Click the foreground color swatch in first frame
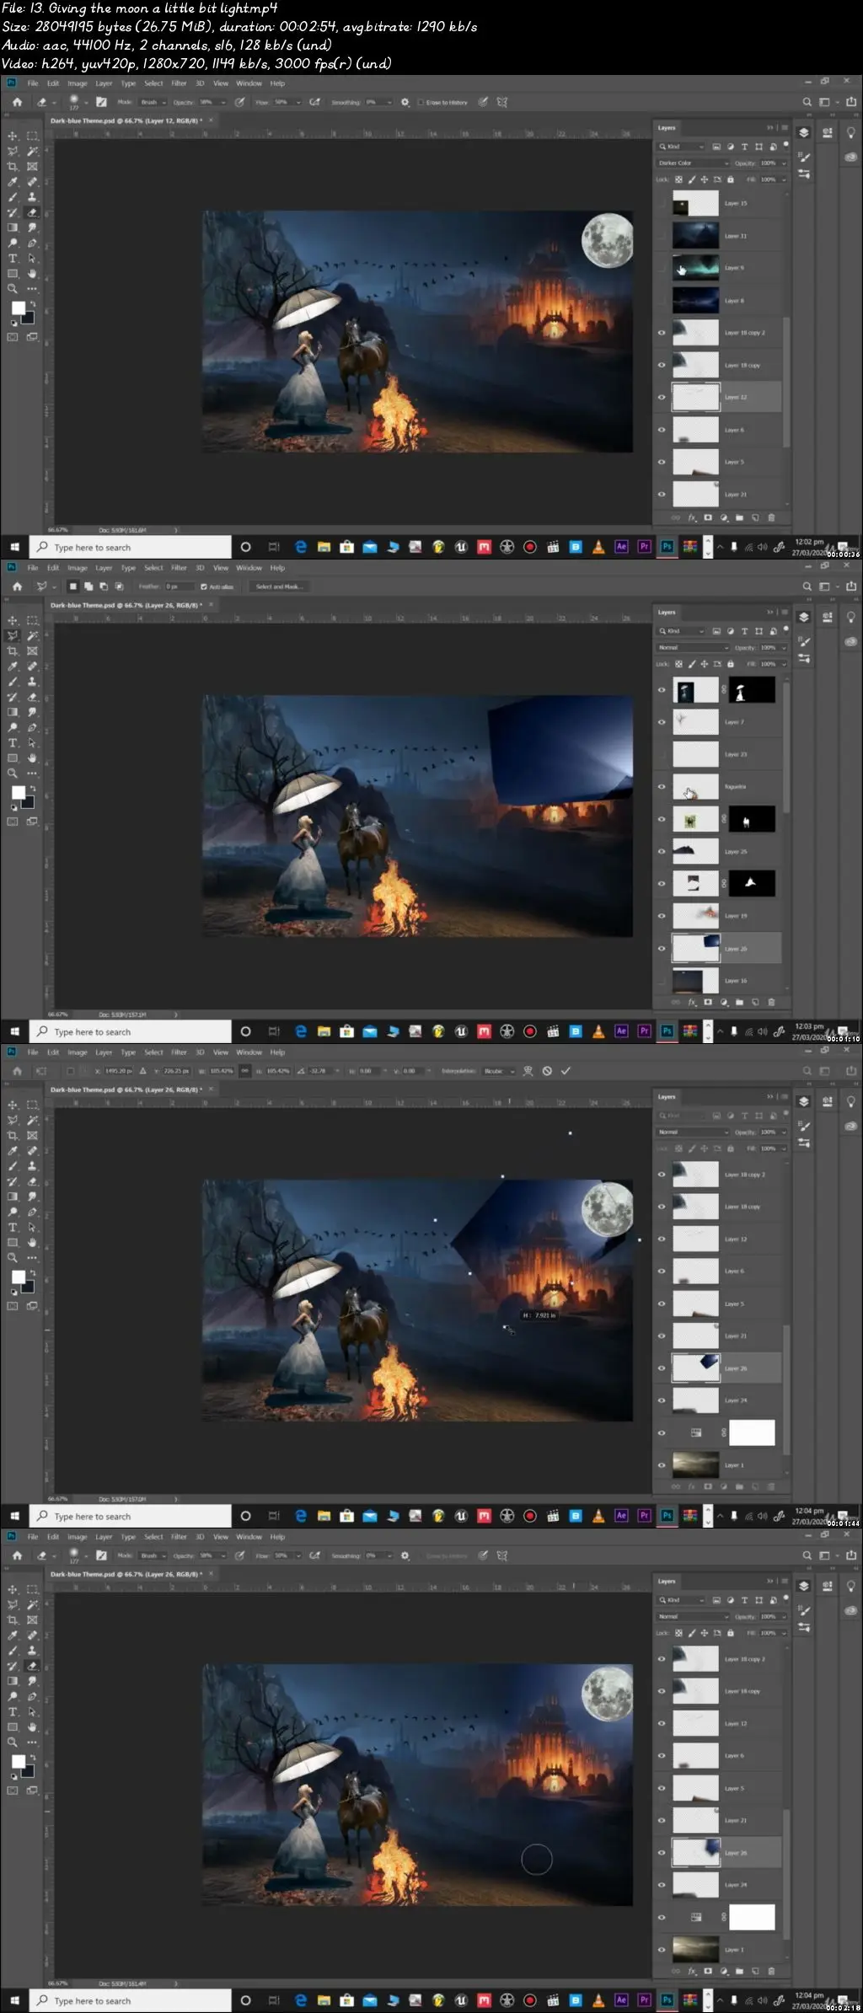 click(18, 308)
